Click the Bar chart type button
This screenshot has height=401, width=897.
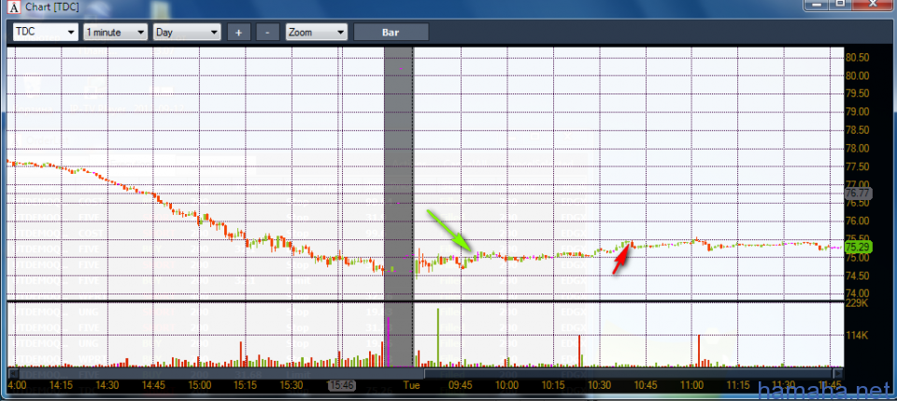click(391, 32)
